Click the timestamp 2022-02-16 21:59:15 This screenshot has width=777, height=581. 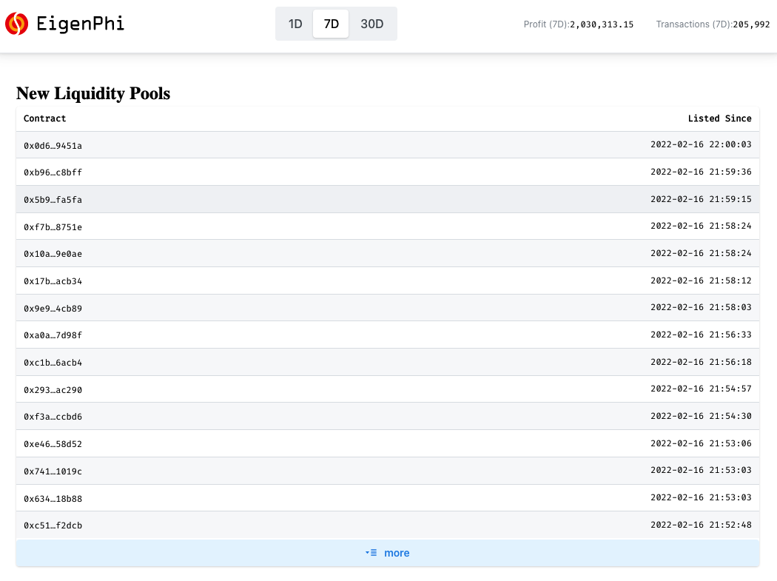702,199
